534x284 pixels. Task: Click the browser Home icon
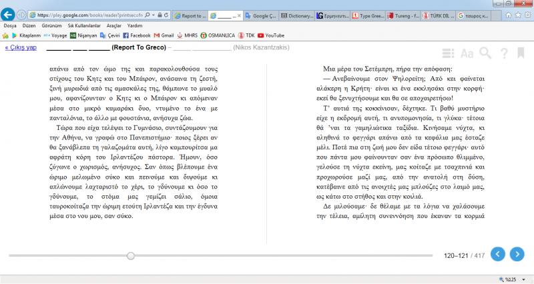pyautogui.click(x=509, y=15)
